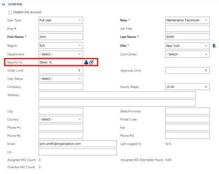The height and width of the screenshot is (174, 219).
Task: Click the Phone #1 input field
Action: point(61,127)
